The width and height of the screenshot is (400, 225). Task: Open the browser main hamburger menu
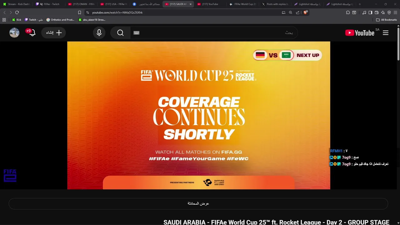(395, 12)
